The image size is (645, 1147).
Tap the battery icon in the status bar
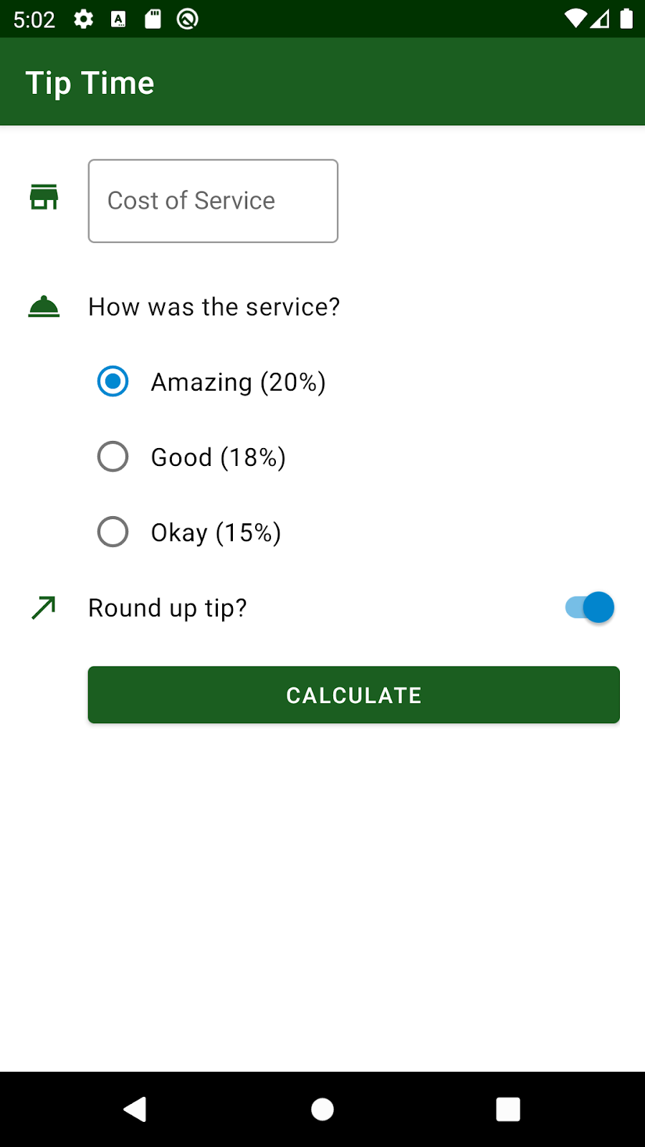coord(626,19)
